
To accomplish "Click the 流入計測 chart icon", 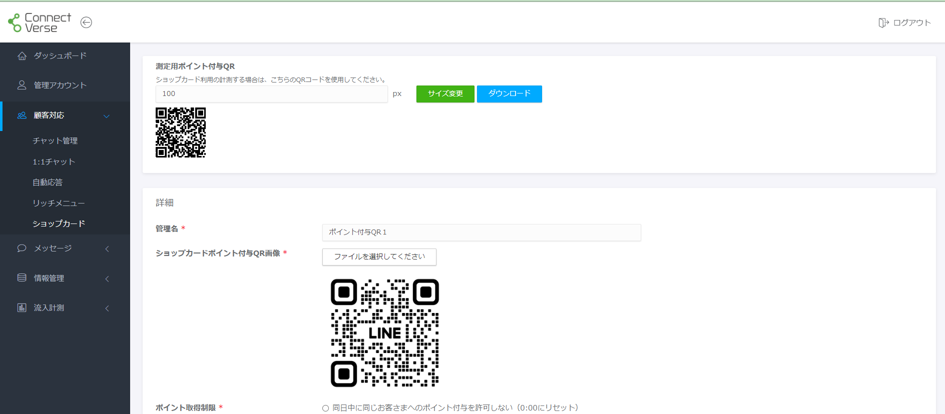I will coord(22,307).
